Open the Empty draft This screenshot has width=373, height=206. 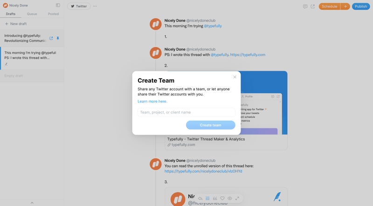point(32,76)
